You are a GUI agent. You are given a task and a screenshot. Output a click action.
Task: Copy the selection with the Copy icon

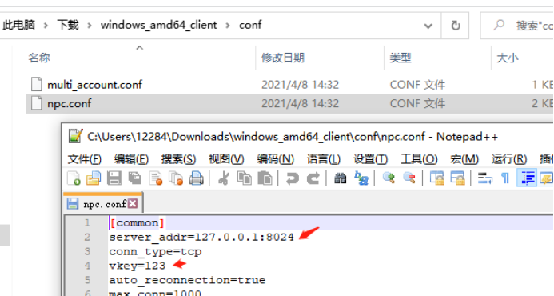244,178
